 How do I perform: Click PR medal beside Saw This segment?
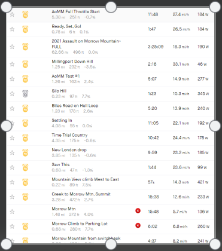25,167
